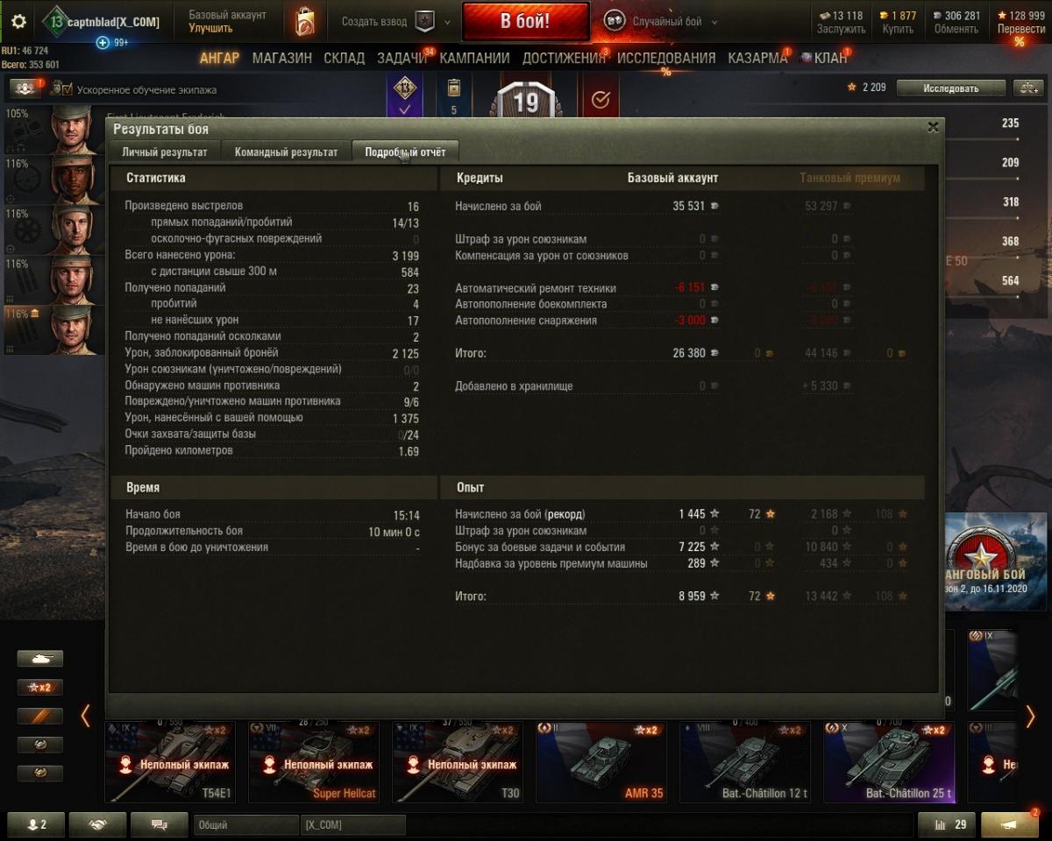Toggle accelerated crew training checkbox
1052x841 pixels.
click(x=61, y=88)
